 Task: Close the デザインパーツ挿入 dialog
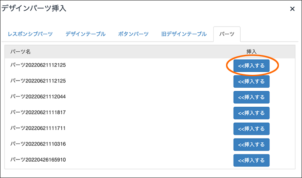pos(292,9)
